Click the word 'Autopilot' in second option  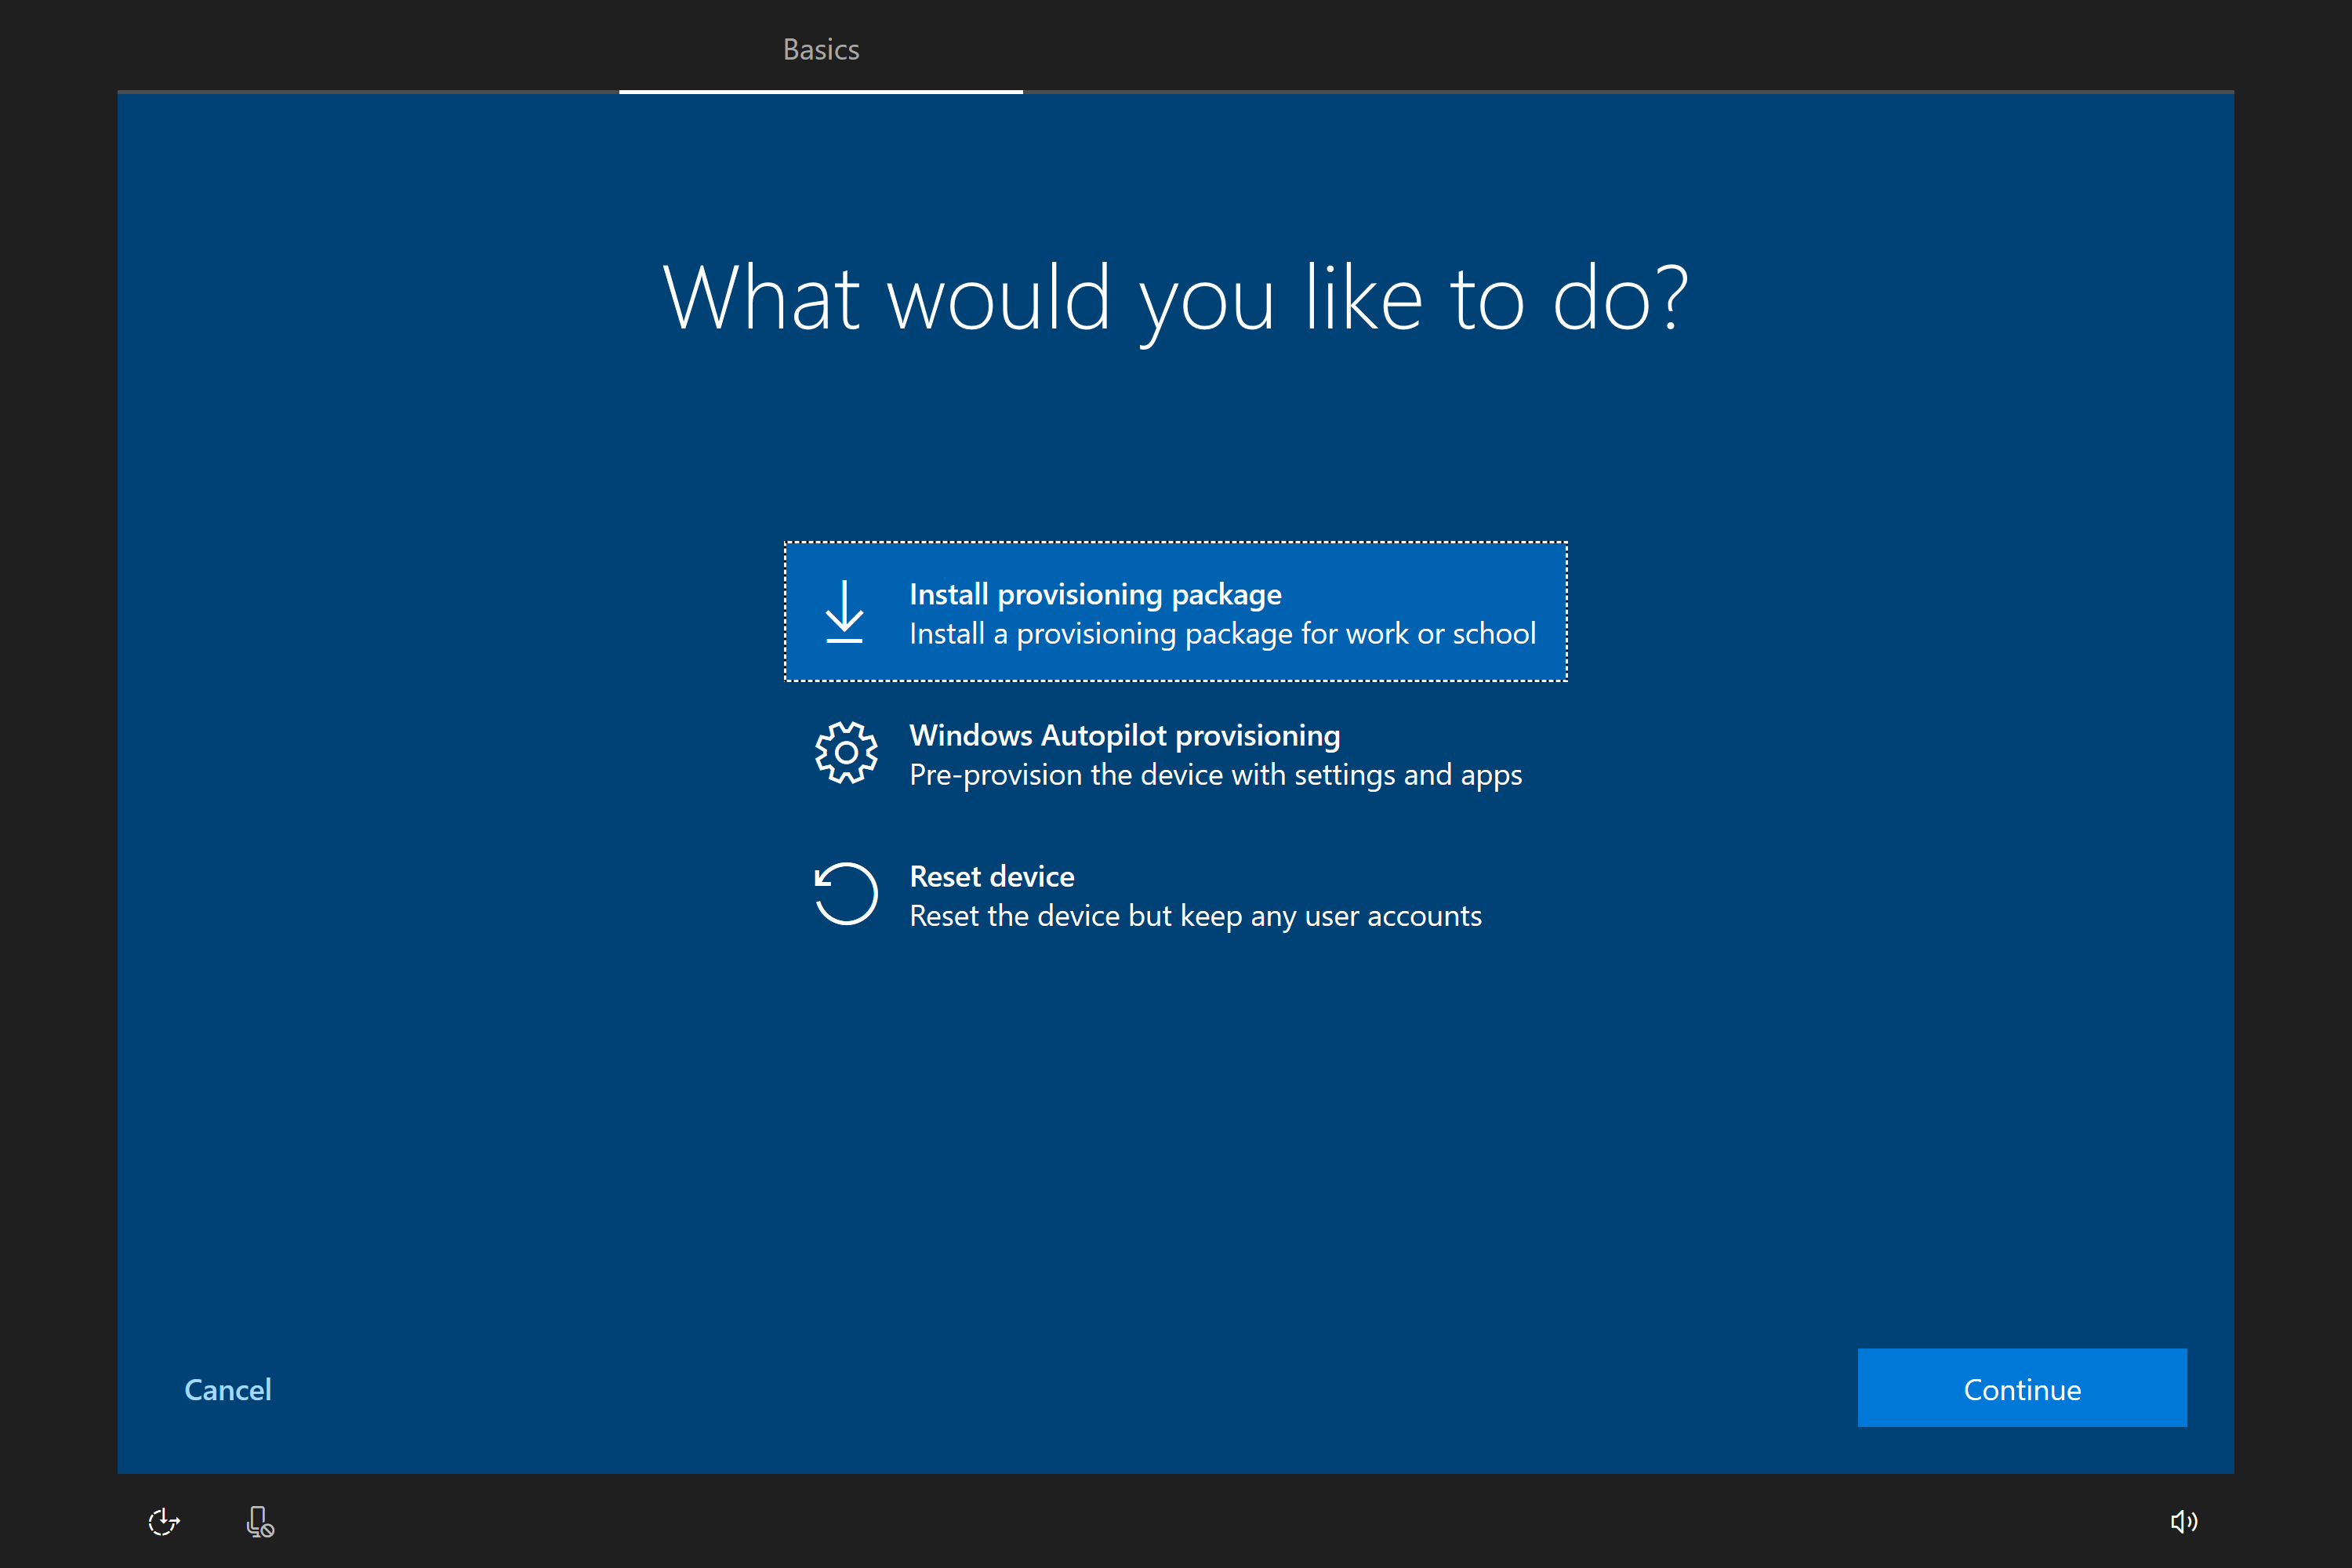coord(1103,735)
